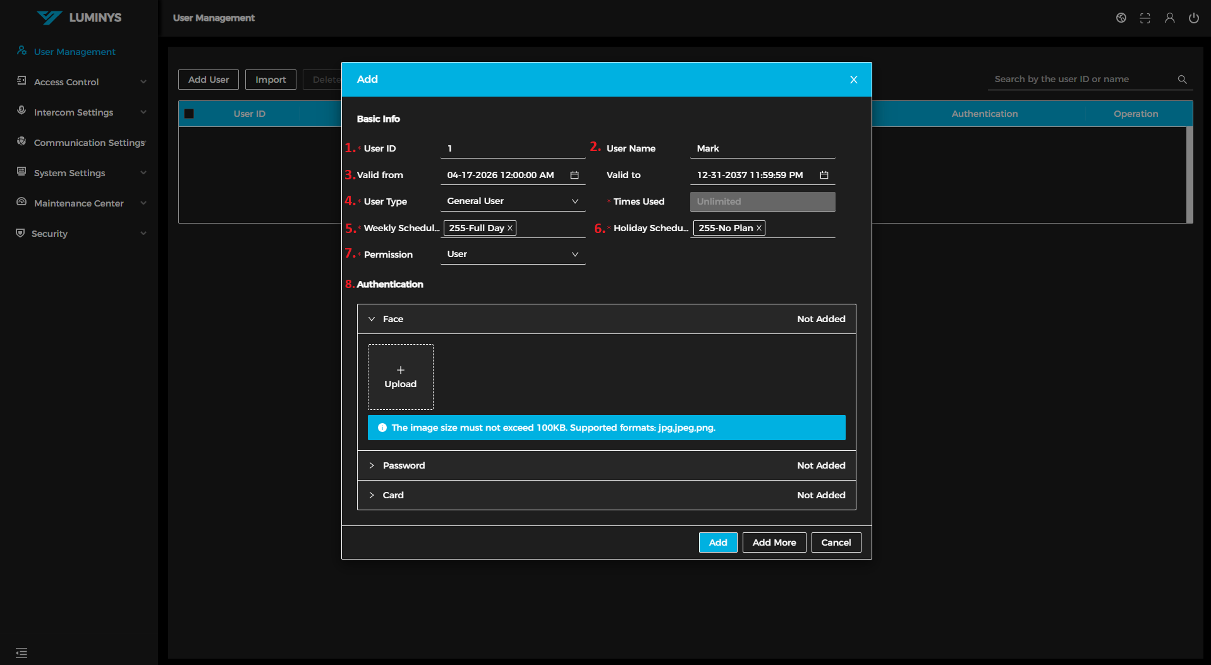Open the Permission dropdown
This screenshot has height=665, width=1211.
click(x=512, y=255)
